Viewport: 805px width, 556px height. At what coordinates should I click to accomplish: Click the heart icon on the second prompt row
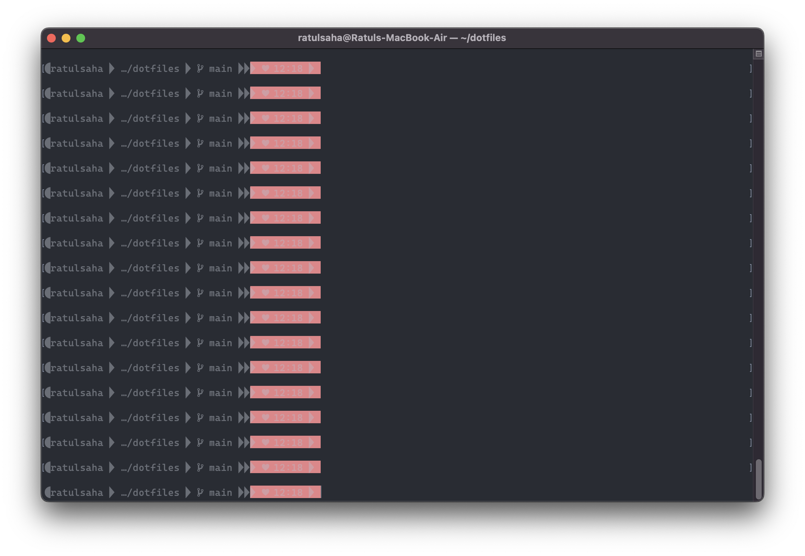pyautogui.click(x=266, y=93)
